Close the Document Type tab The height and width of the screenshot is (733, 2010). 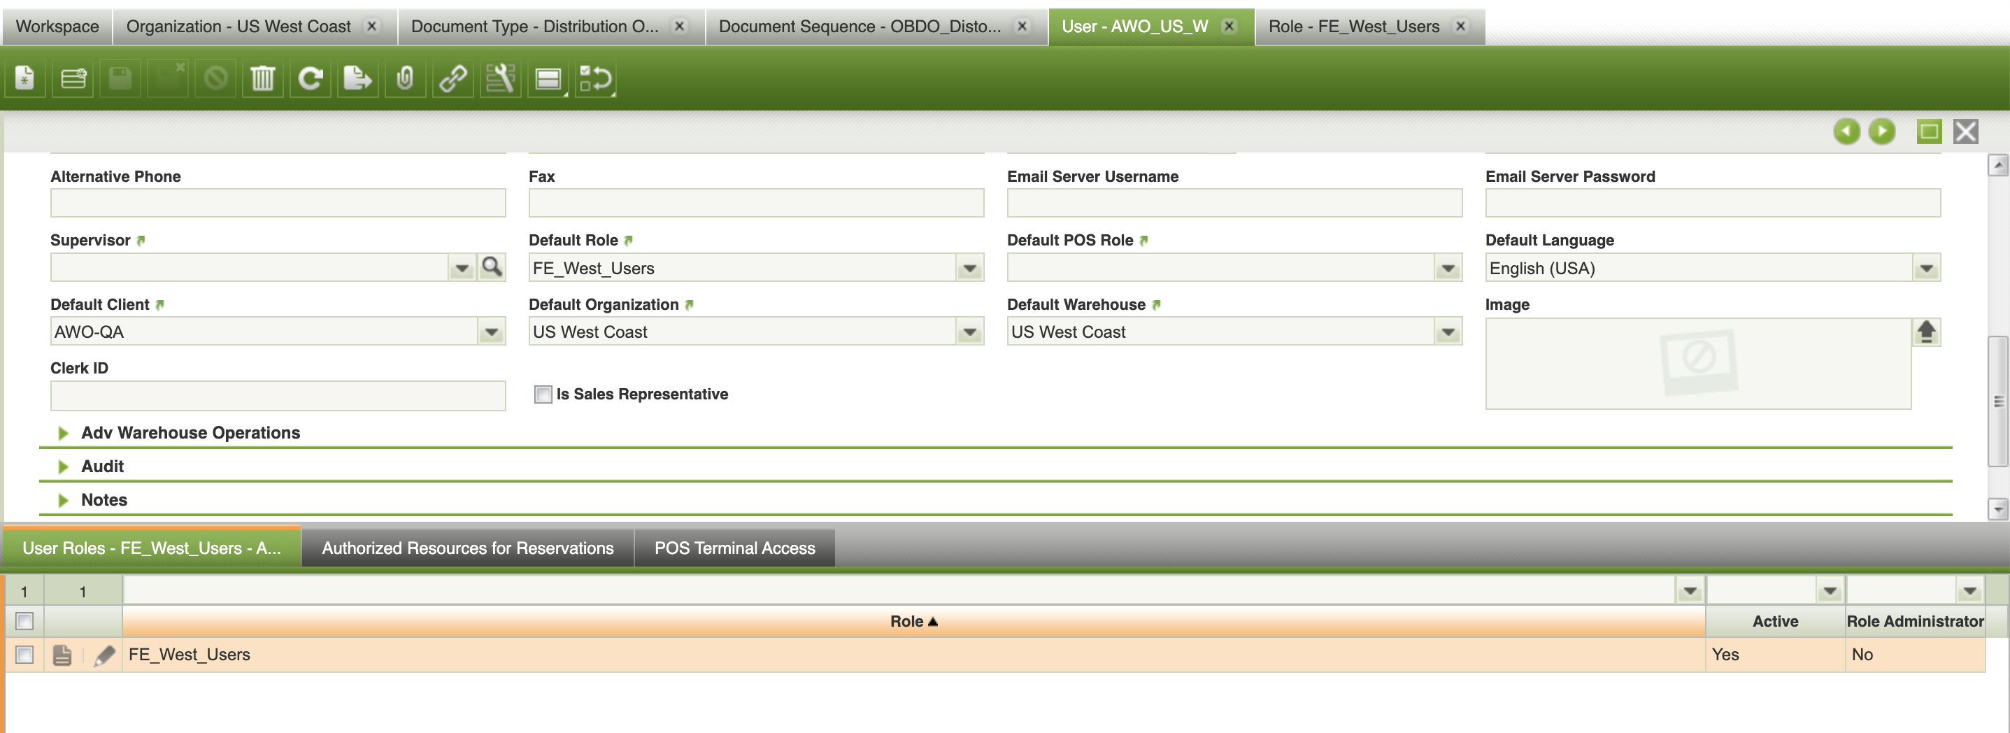click(x=680, y=26)
